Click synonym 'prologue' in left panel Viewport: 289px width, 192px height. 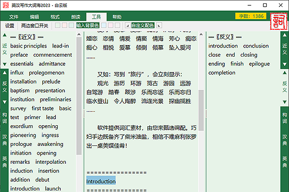tap(21, 144)
